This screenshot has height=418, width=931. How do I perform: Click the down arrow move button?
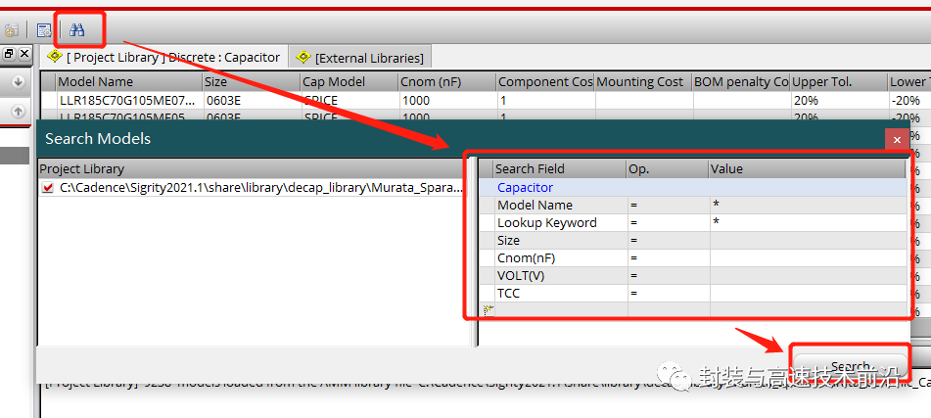click(18, 82)
